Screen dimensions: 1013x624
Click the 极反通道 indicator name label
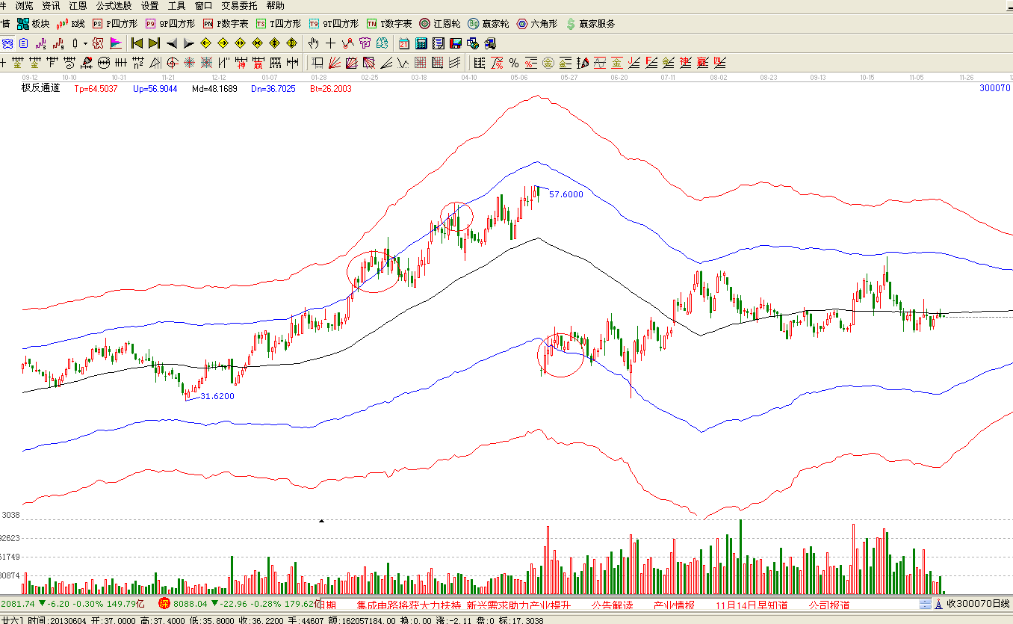pos(40,88)
